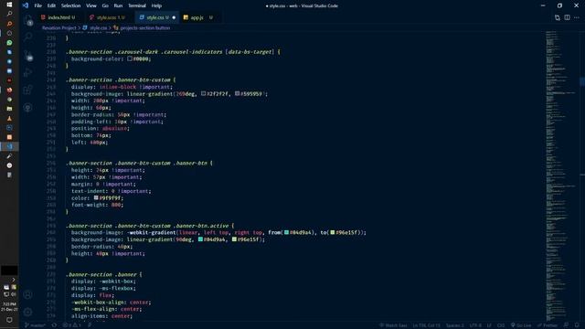Open the Help menu
Image resolution: width=585 pixels, height=329 pixels.
tap(156, 5)
